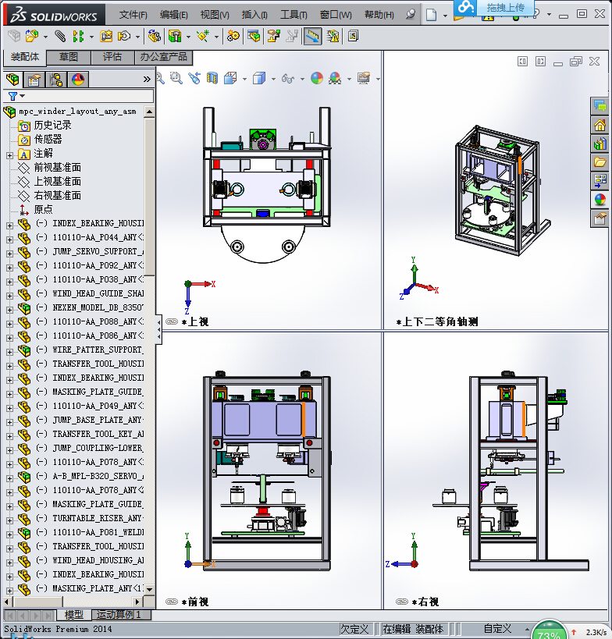Expand more manager tabs chevron

coord(147,80)
